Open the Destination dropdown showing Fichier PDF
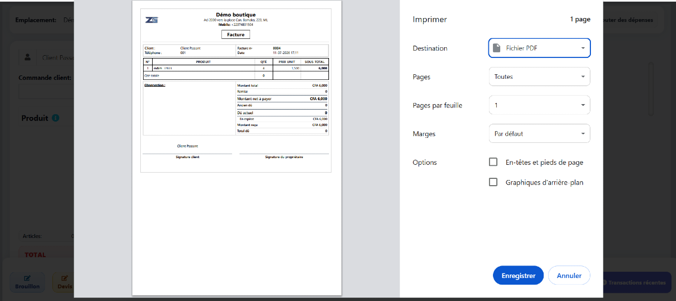The height and width of the screenshot is (301, 676). coord(539,48)
